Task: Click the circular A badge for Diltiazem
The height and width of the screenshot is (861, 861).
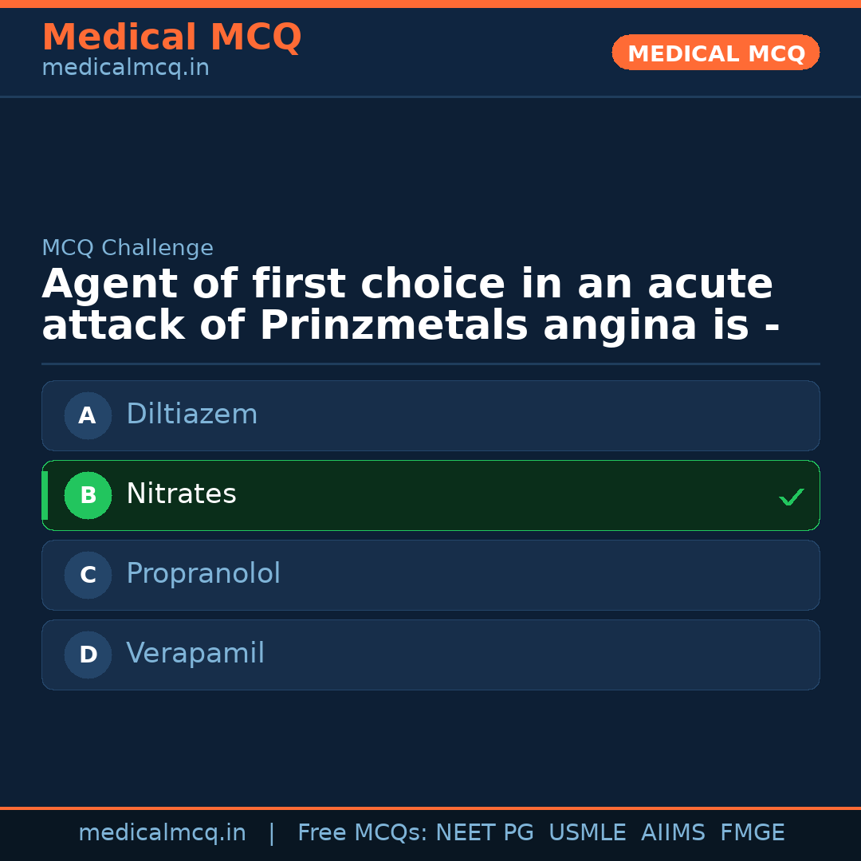Action: pos(88,415)
